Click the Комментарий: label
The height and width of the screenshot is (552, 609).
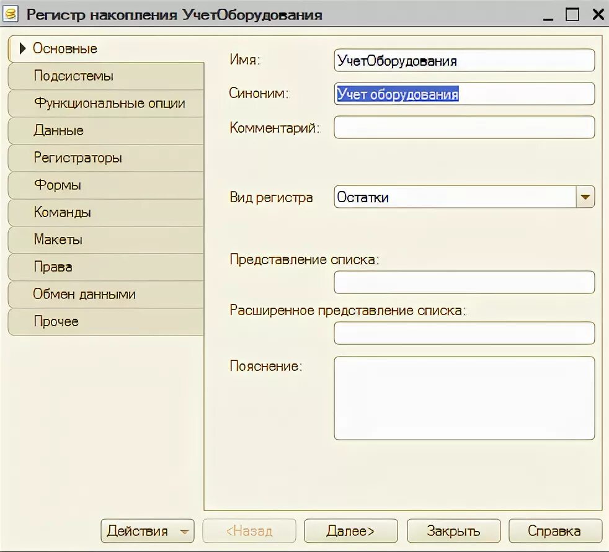coord(275,127)
